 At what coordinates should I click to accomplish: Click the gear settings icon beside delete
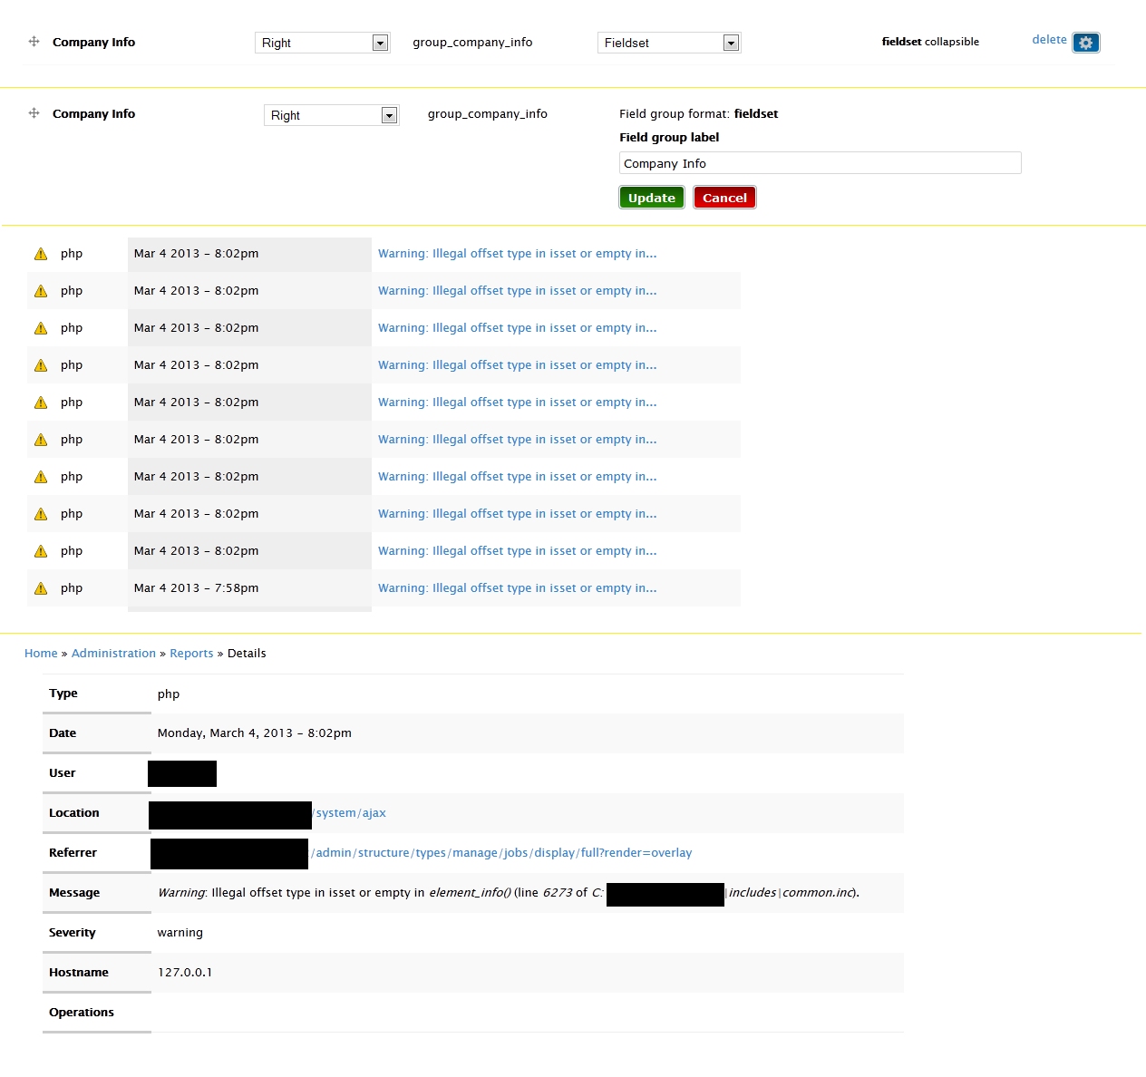coord(1086,43)
